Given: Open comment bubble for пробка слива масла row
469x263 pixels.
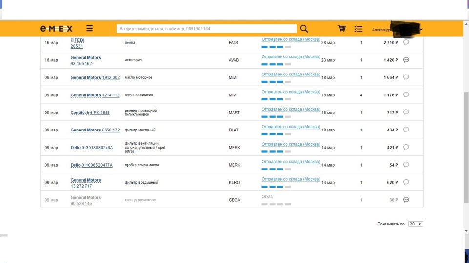Looking at the screenshot, I should point(406,165).
